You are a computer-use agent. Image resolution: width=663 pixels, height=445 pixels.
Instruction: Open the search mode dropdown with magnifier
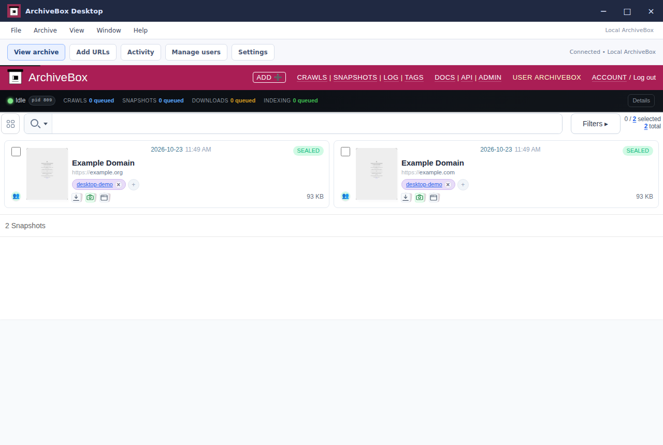38,124
